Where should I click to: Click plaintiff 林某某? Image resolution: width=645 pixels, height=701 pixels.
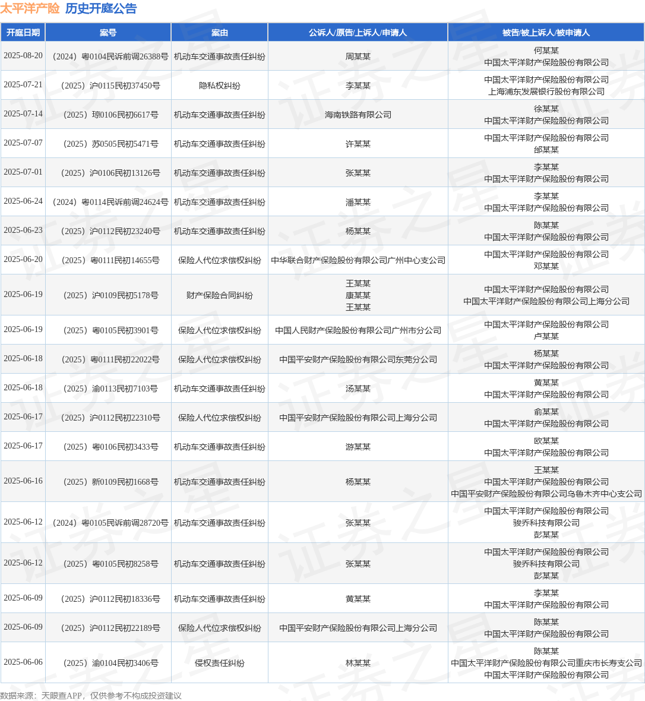click(358, 663)
